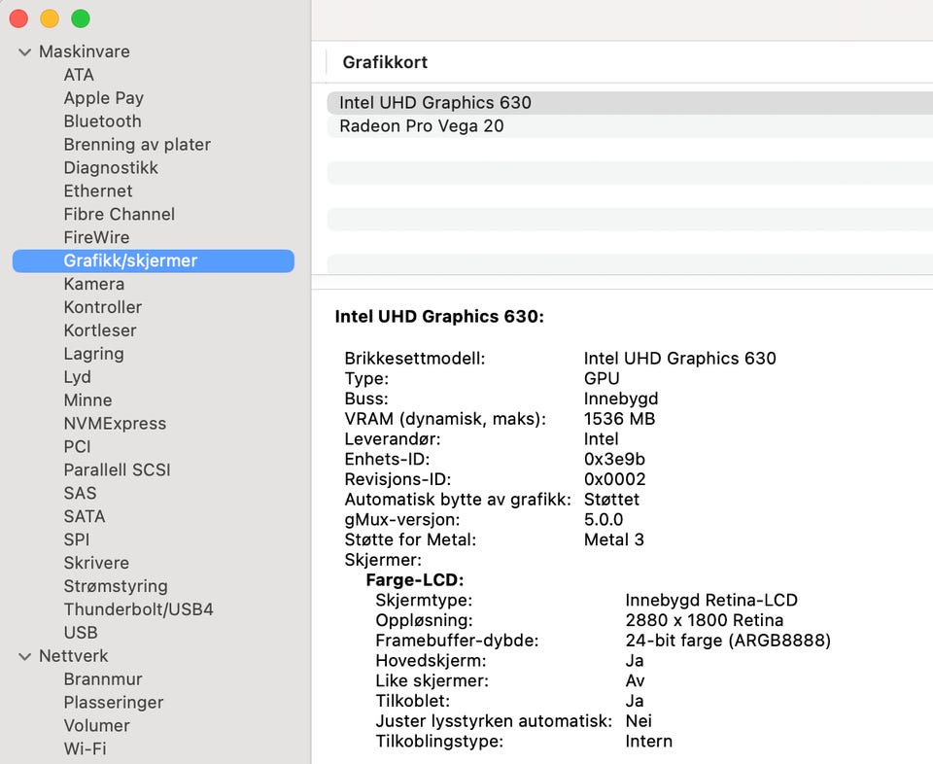Click 24-bit farge (ARGB8888) value
Screen dimensions: 933x764
pyautogui.click(x=728, y=641)
